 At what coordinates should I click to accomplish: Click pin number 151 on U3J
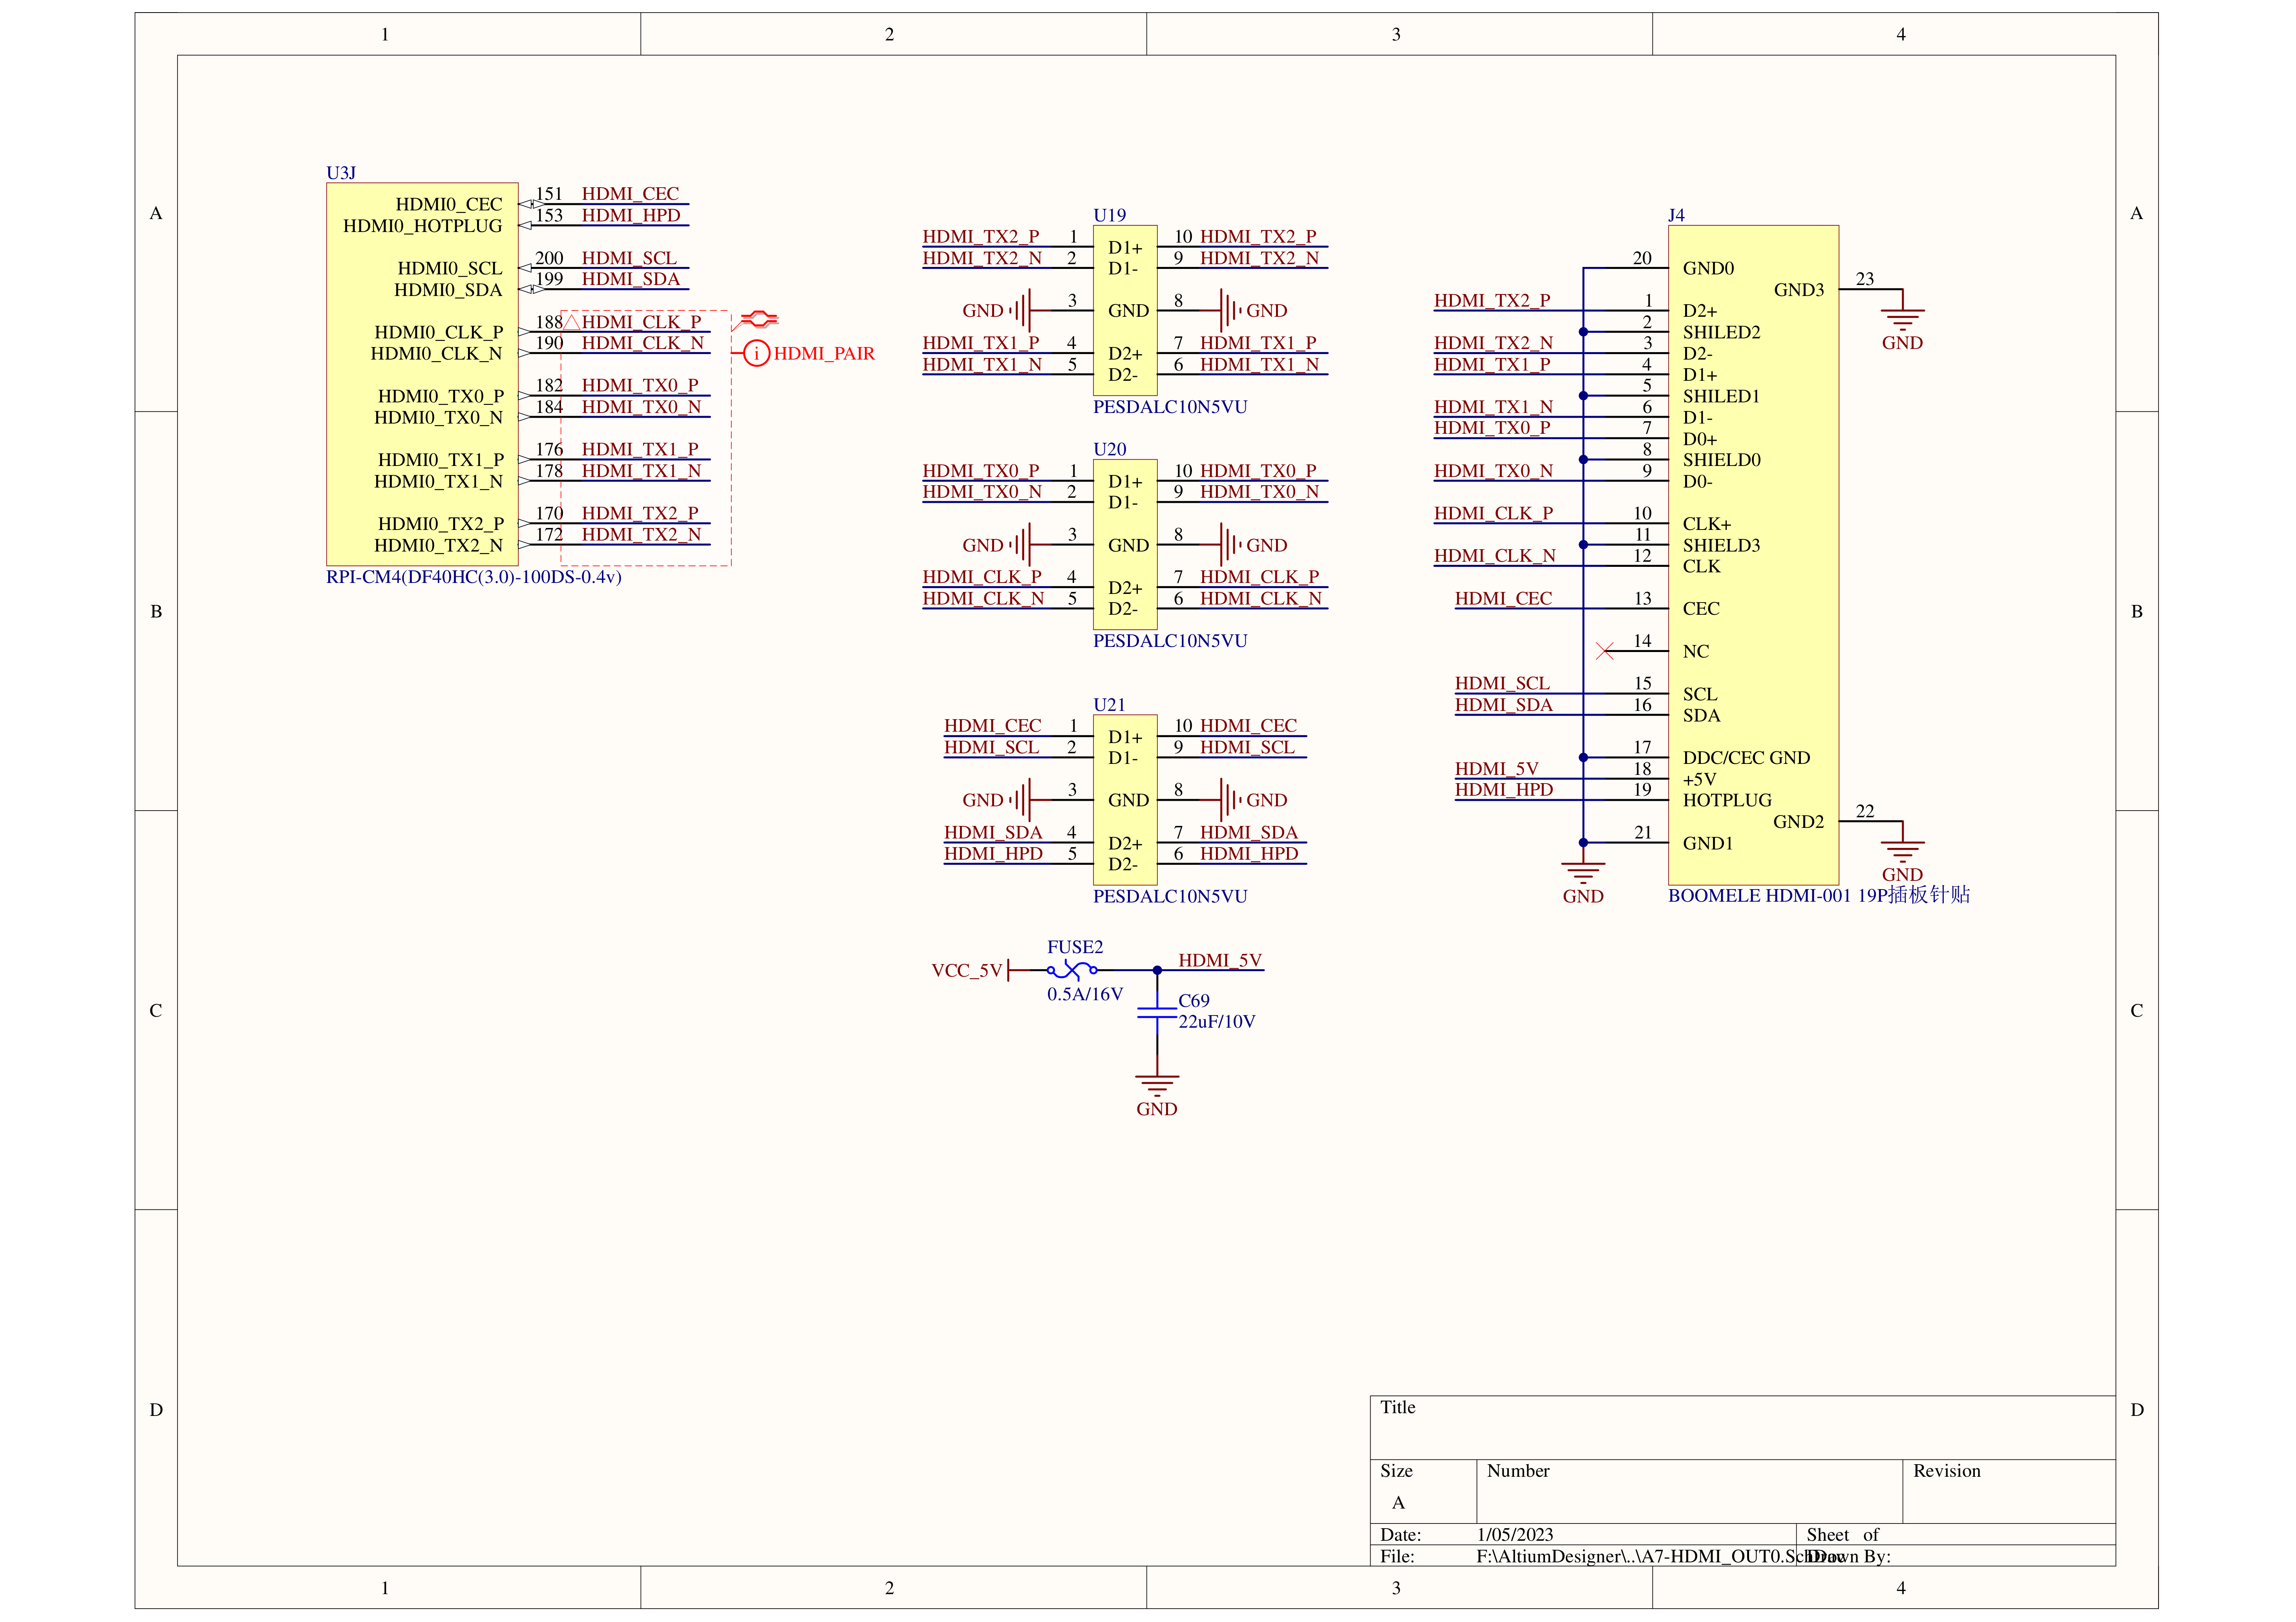click(x=549, y=194)
